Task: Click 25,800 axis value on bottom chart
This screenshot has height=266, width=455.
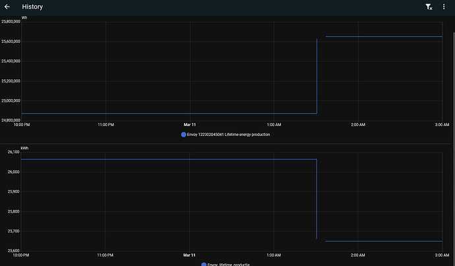Action: tap(14, 212)
